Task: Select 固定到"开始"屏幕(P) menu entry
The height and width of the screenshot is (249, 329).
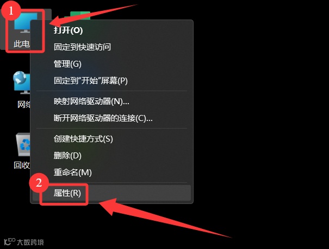Action: (91, 80)
